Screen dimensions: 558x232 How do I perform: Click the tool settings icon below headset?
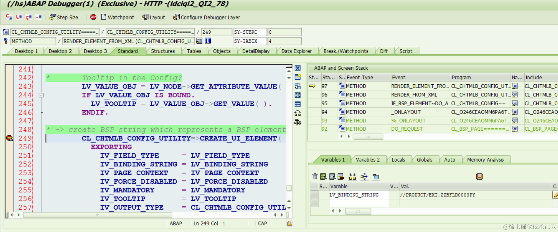297,122
